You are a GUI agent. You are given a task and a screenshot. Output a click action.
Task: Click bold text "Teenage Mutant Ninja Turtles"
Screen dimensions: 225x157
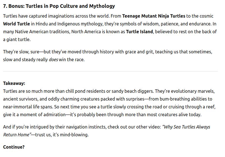tap(153, 16)
